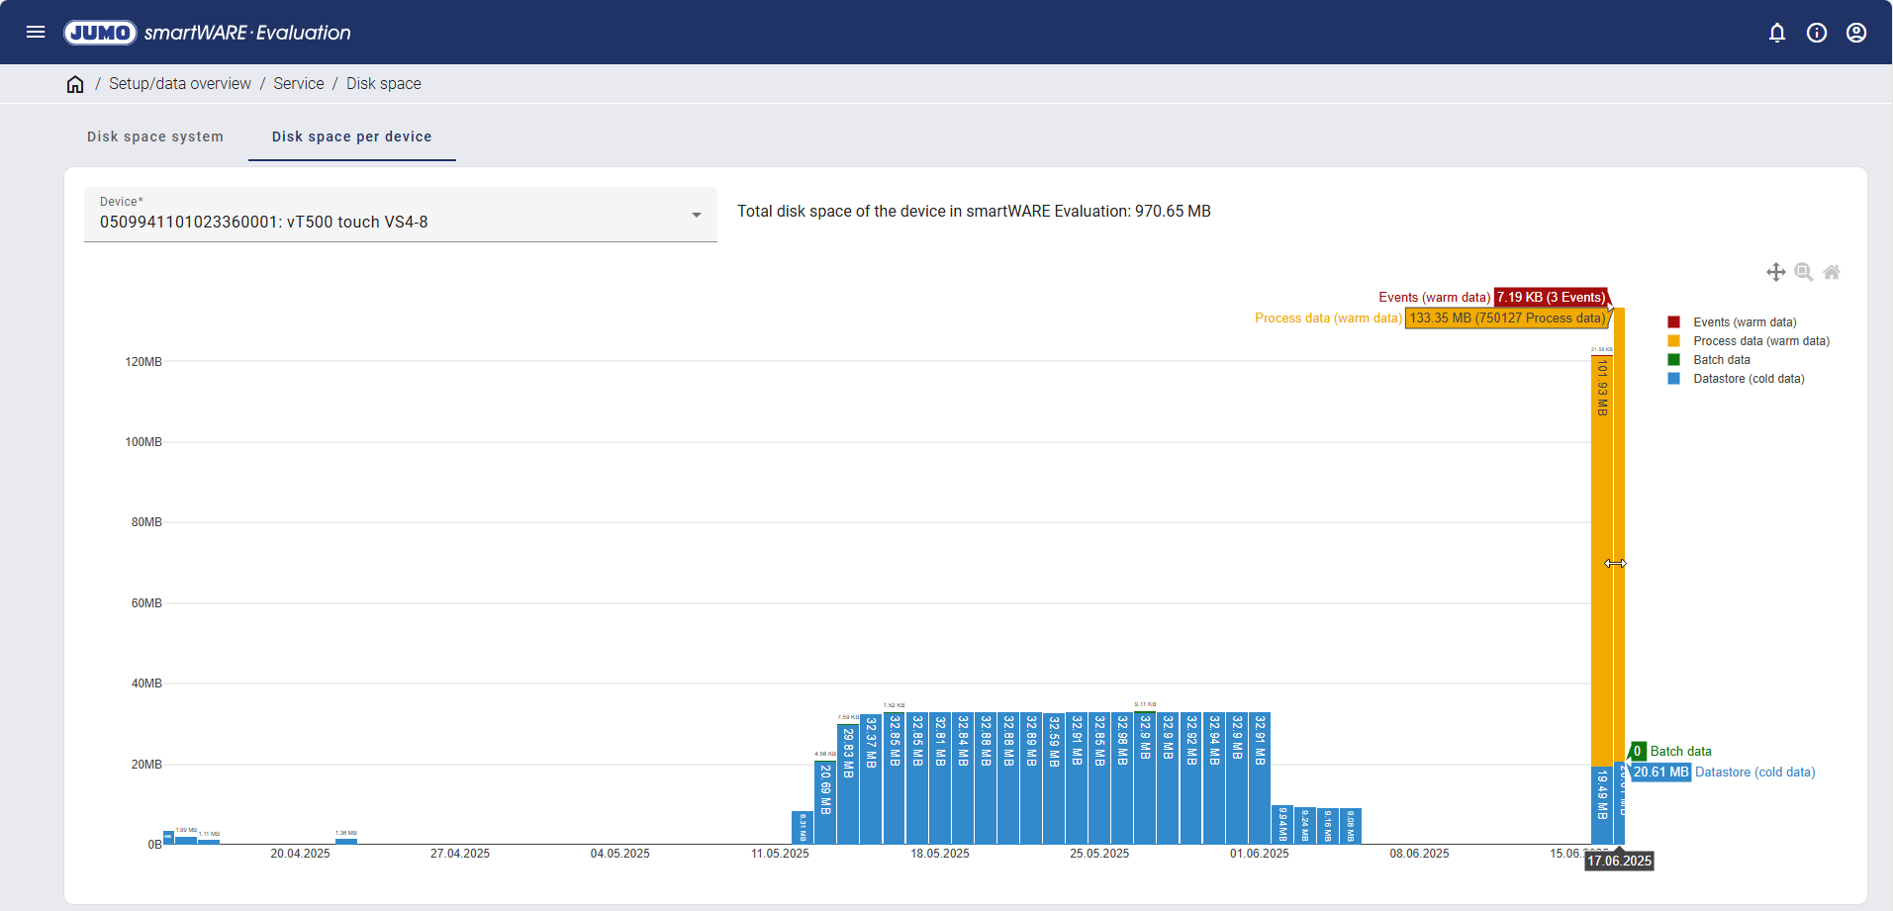The height and width of the screenshot is (911, 1893).
Task: Select the chart pan tool
Action: (1776, 272)
